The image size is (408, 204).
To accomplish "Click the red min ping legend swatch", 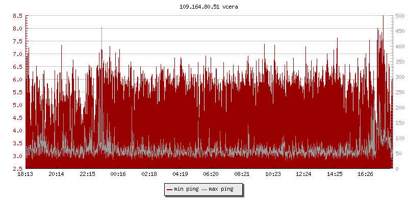I will coord(169,189).
